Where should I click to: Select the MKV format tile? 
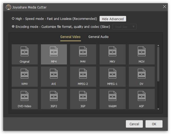tap(112, 54)
